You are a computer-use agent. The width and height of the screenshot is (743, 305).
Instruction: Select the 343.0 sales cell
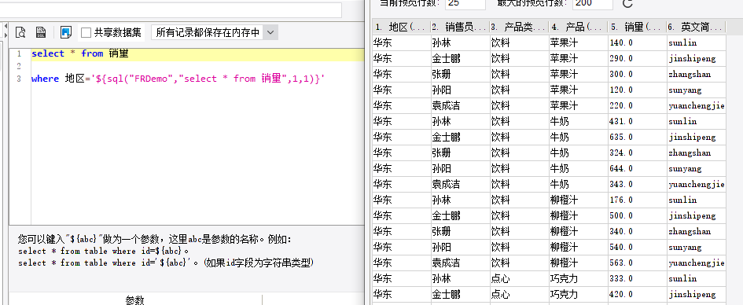tap(637, 184)
